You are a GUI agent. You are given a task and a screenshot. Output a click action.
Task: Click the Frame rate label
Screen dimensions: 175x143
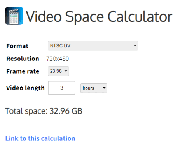coord(23,71)
